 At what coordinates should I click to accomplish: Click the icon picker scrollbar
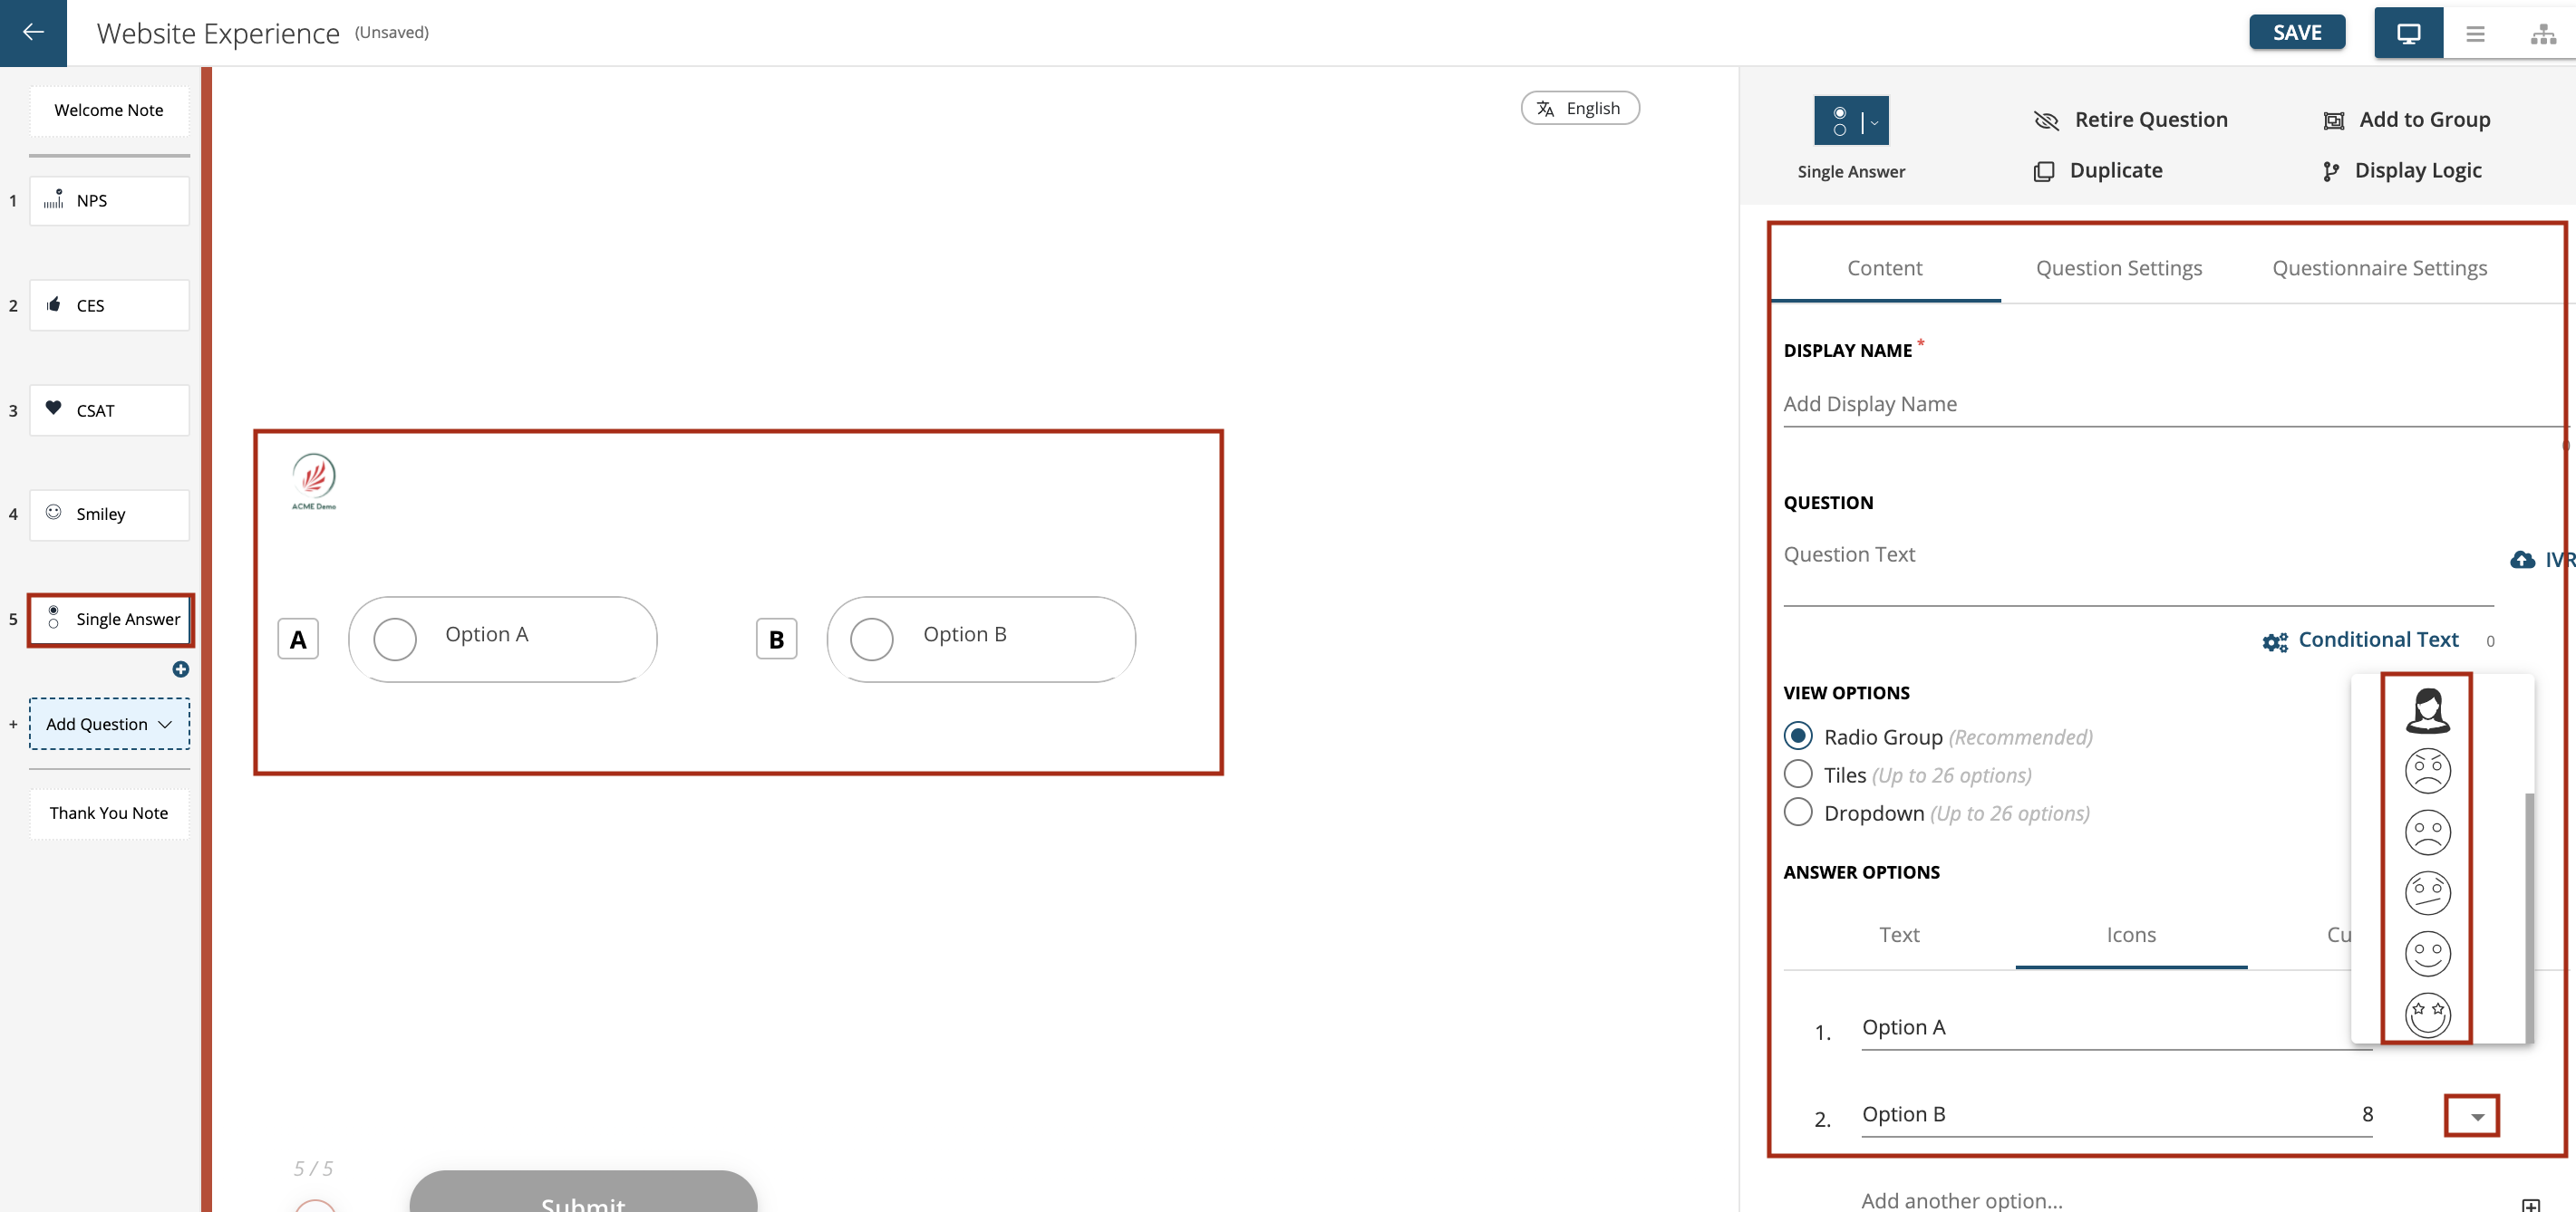click(x=2529, y=918)
